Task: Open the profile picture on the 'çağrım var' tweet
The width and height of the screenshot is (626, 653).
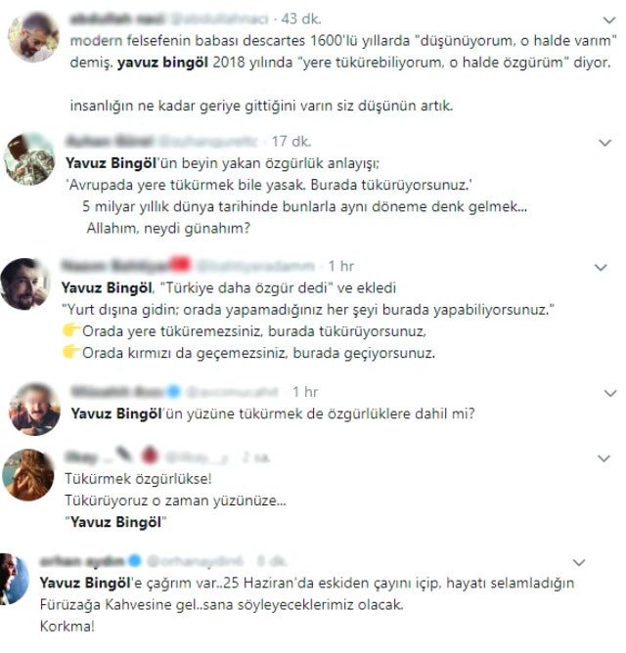Action: (x=14, y=579)
